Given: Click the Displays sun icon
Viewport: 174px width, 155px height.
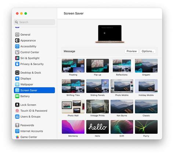Looking at the screenshot, I should click(x=17, y=79).
